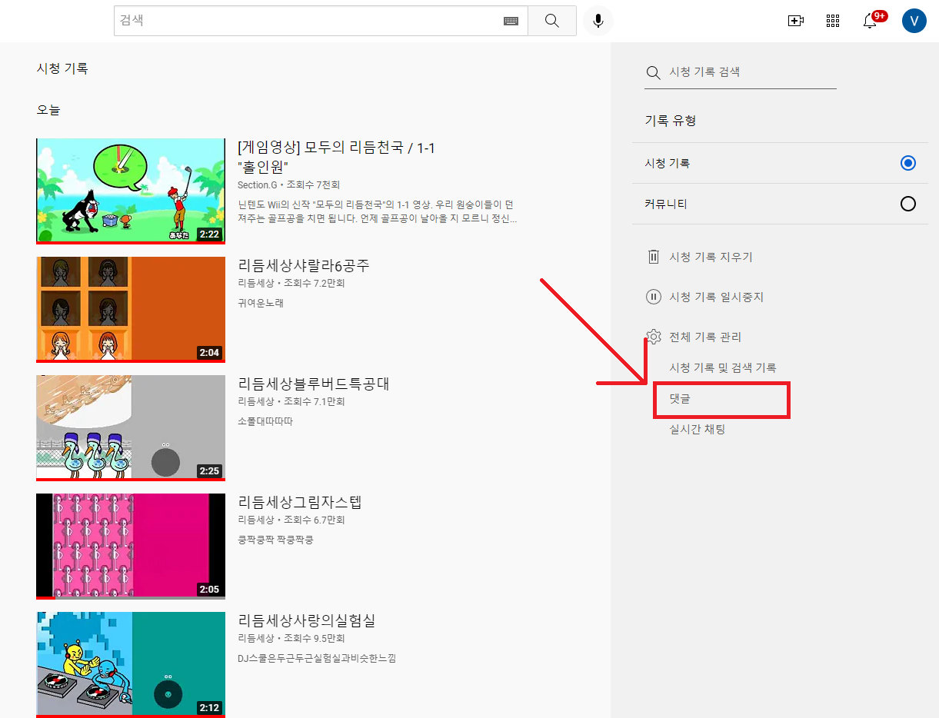Click the 2:05 duration badge

click(209, 589)
